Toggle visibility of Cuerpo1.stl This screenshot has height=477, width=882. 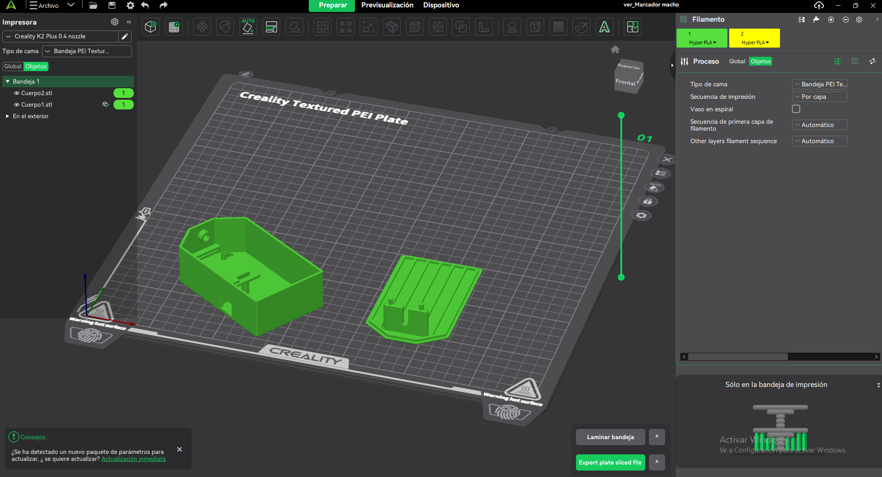pos(17,105)
